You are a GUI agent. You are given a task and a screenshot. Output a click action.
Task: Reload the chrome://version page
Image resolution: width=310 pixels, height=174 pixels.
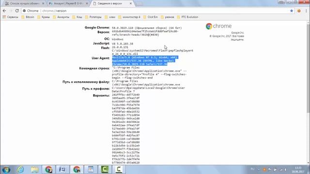click(17, 11)
